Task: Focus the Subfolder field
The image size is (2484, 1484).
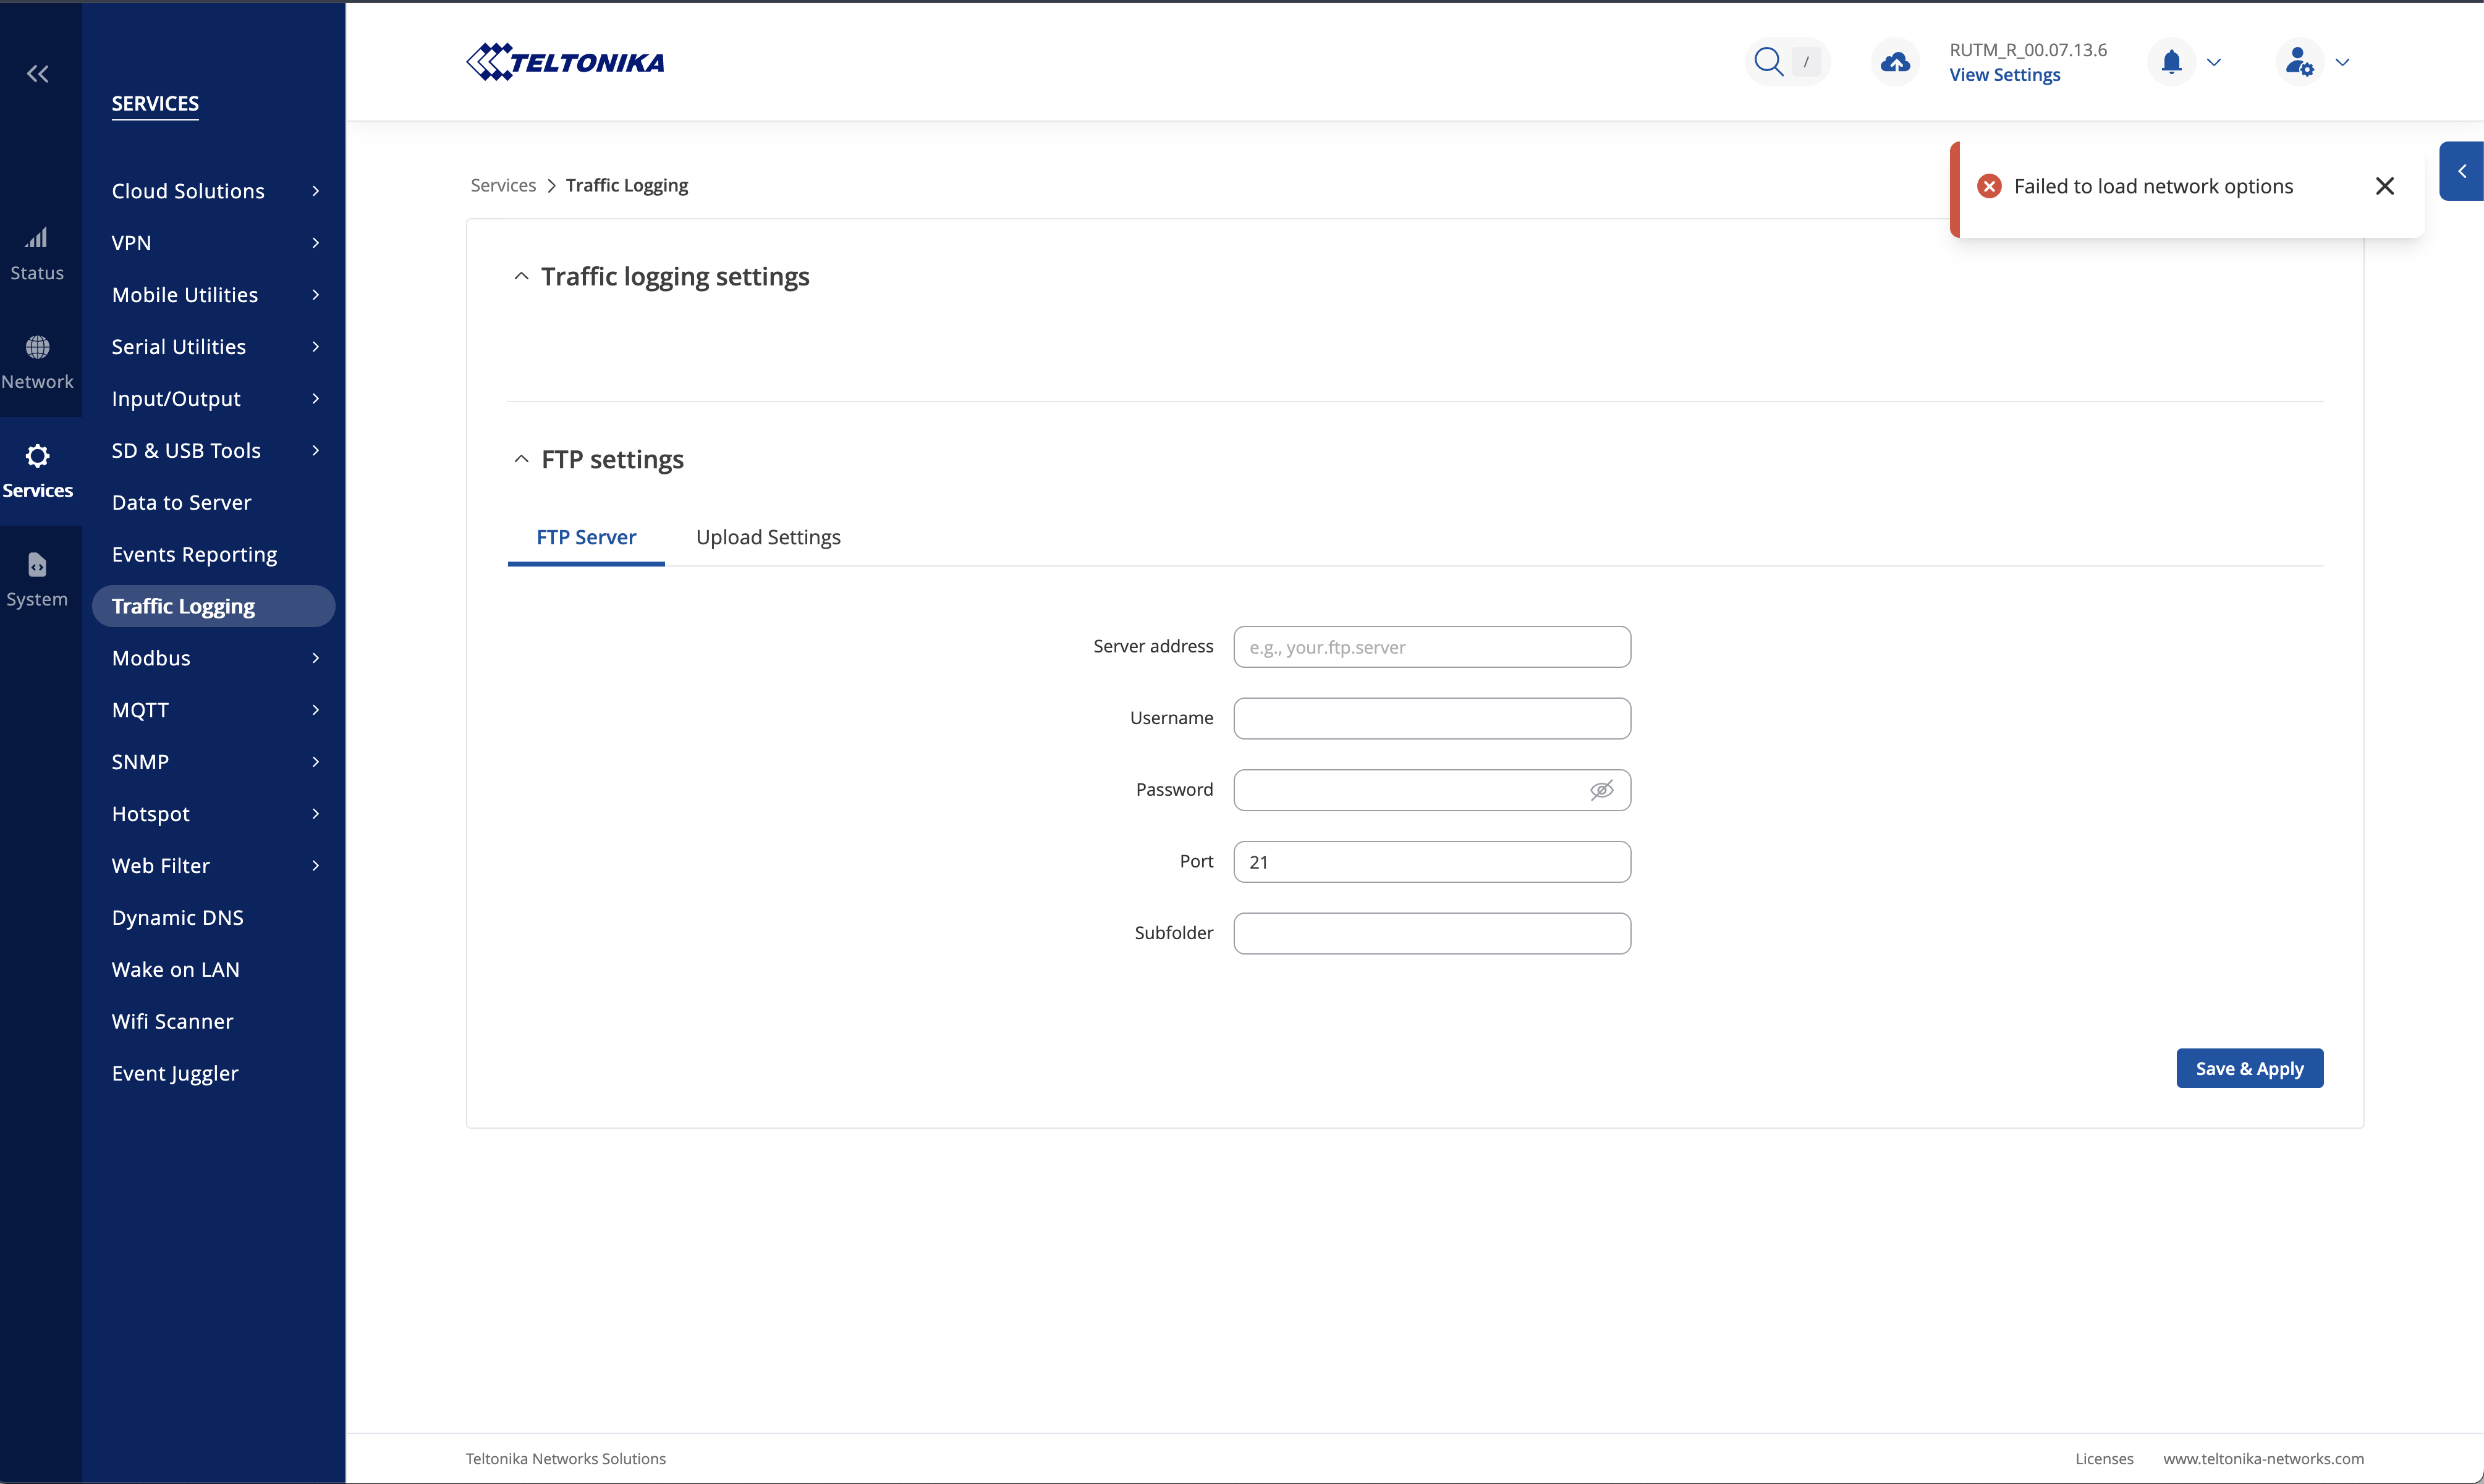Action: pyautogui.click(x=1433, y=934)
